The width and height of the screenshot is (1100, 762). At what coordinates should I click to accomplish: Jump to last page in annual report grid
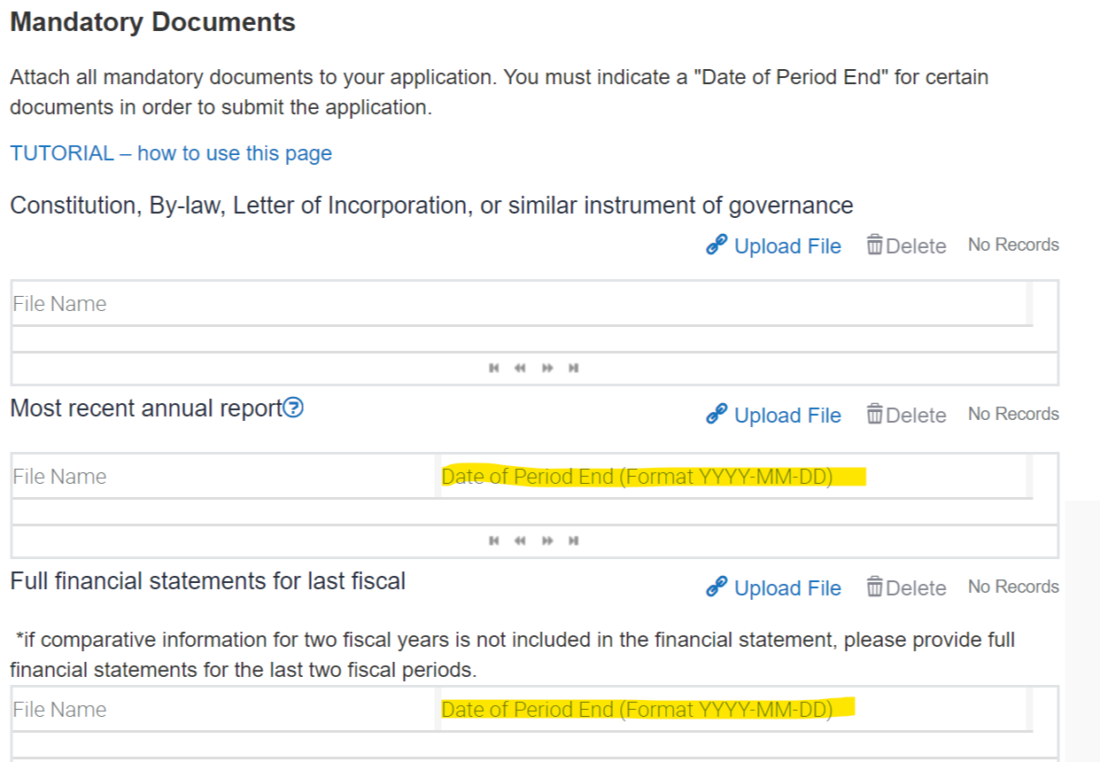pyautogui.click(x=574, y=541)
